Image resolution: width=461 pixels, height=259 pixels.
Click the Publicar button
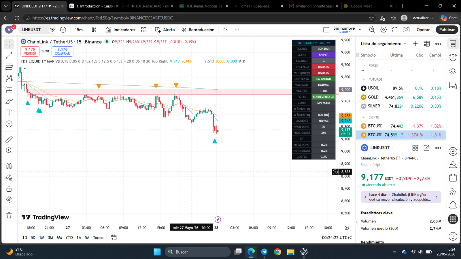coord(447,30)
